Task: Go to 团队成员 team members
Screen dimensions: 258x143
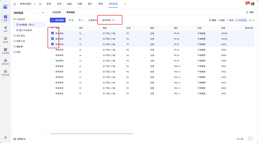Action: click(5, 62)
